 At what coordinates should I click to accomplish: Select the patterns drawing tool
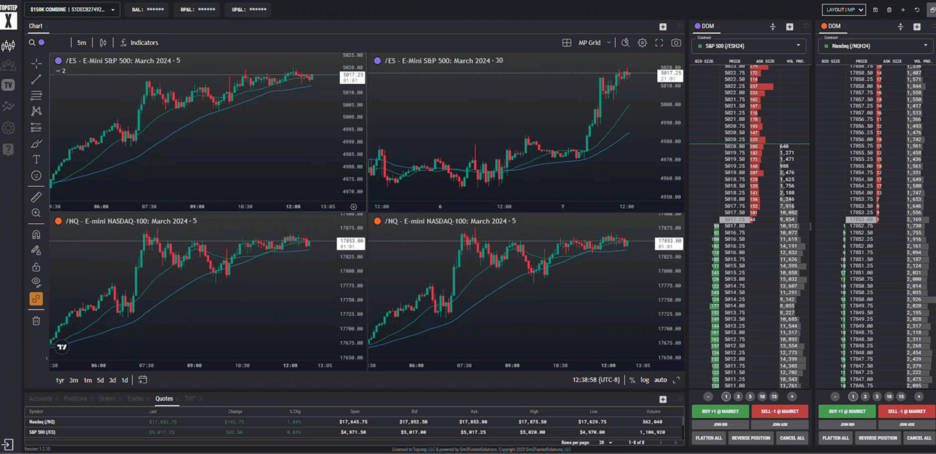pos(36,112)
